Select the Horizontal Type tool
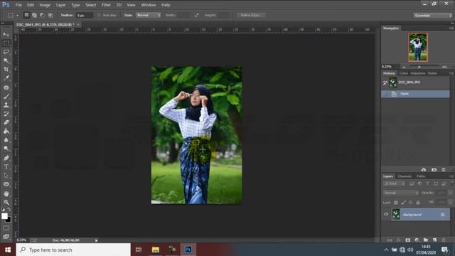455x256 pixels. coord(6,166)
